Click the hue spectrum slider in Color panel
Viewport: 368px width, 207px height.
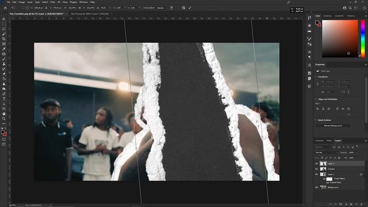(x=363, y=39)
